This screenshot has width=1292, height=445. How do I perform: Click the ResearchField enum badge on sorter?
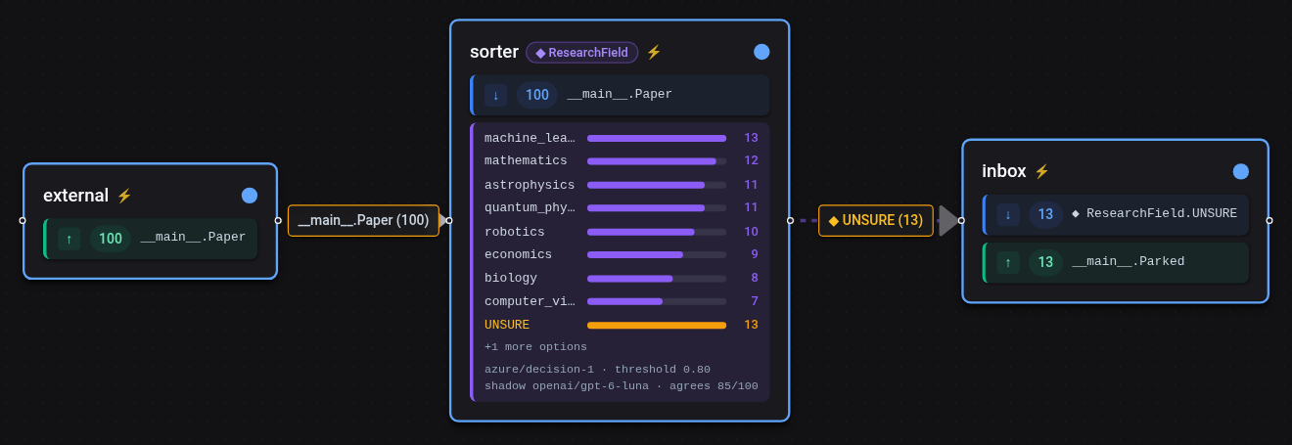tap(582, 53)
